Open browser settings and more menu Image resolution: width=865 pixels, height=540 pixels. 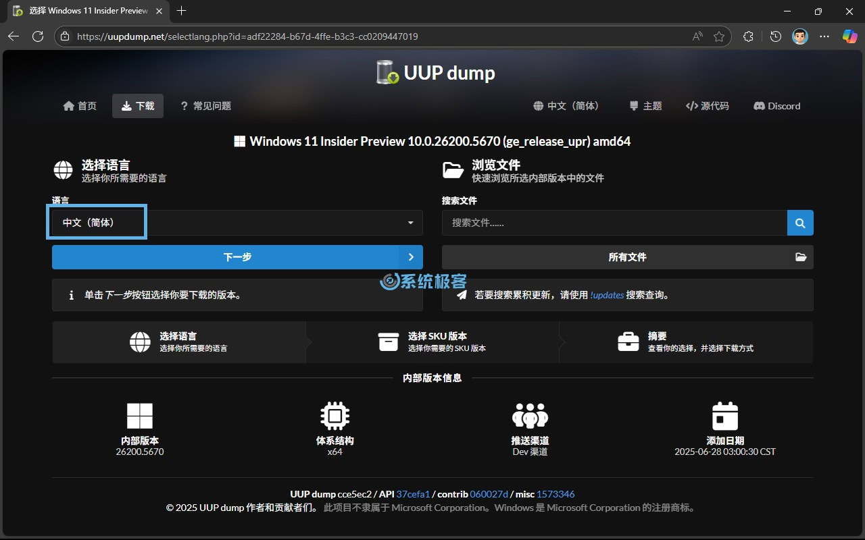point(824,36)
